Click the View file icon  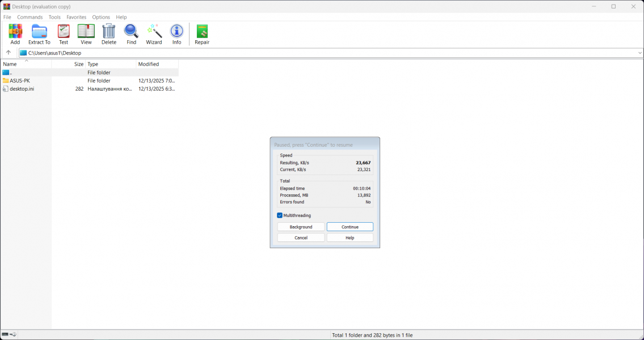point(86,33)
